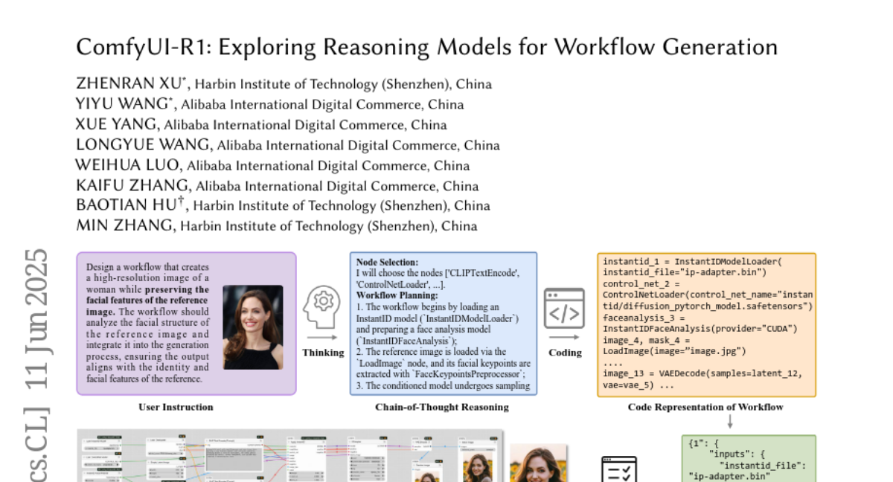Click the checklist icon near the bottom
Screen dimensions: 893x482
(x=618, y=469)
